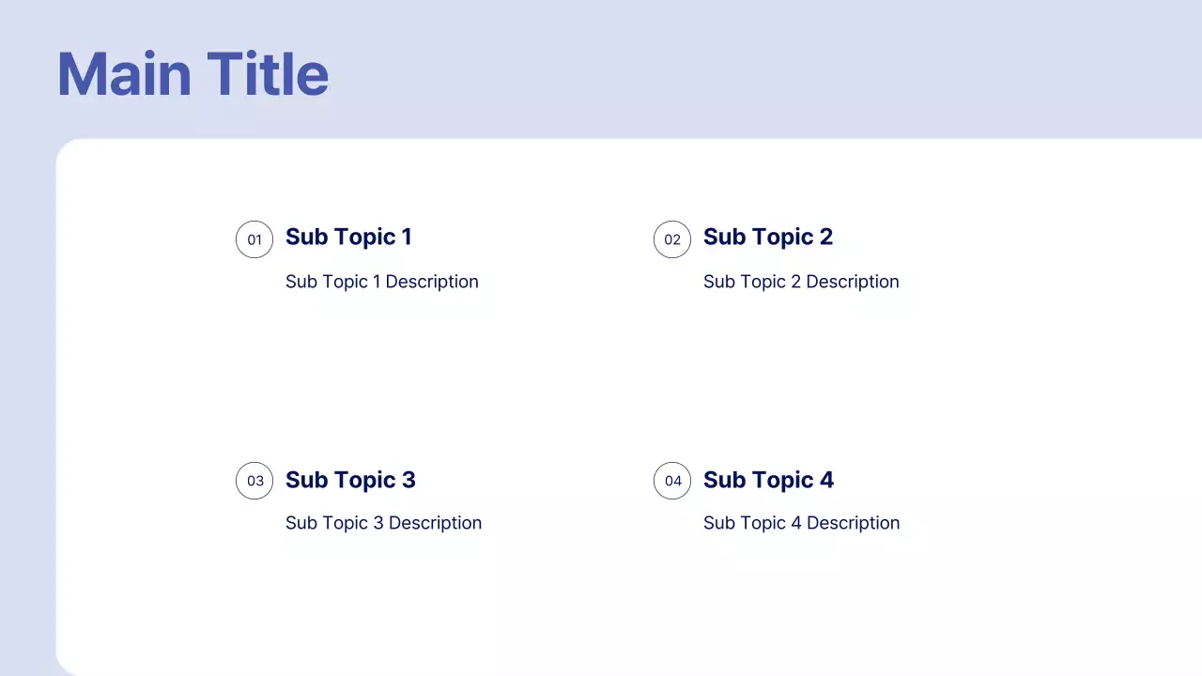This screenshot has height=676, width=1202.
Task: Select the 02 numbered circle badge
Action: coord(672,239)
